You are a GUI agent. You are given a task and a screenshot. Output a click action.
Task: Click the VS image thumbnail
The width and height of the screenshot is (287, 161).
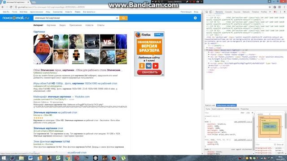[x=107, y=42]
